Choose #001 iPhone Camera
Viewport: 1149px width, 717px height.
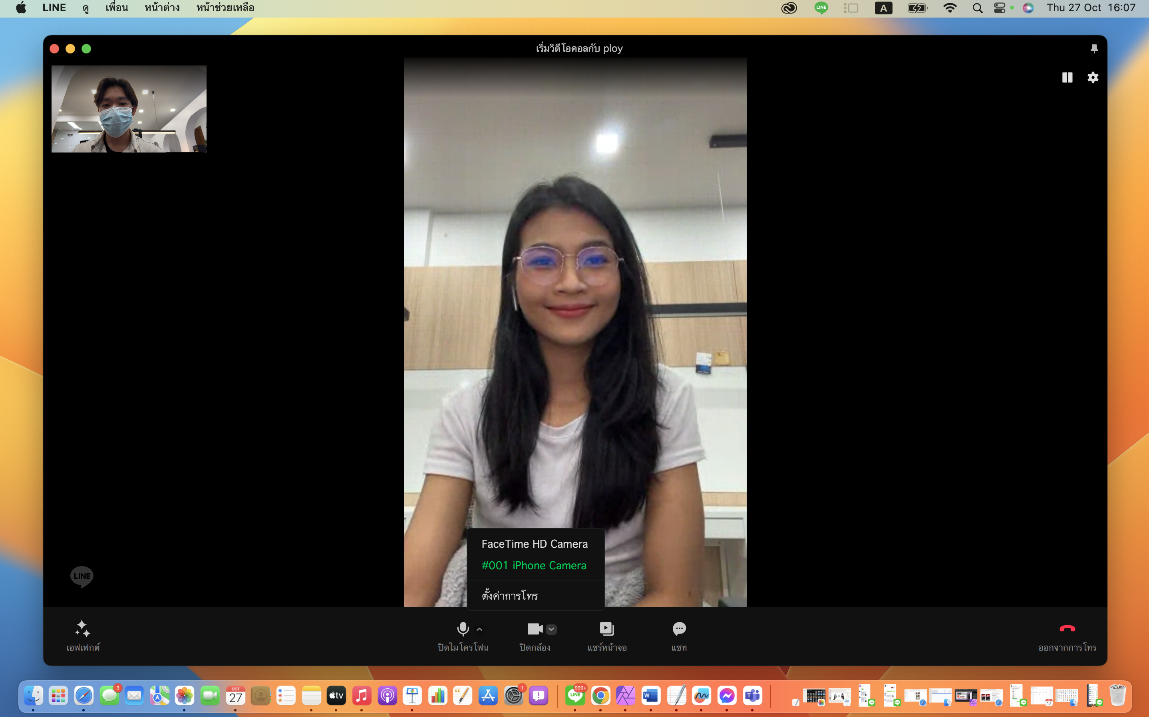pos(534,565)
